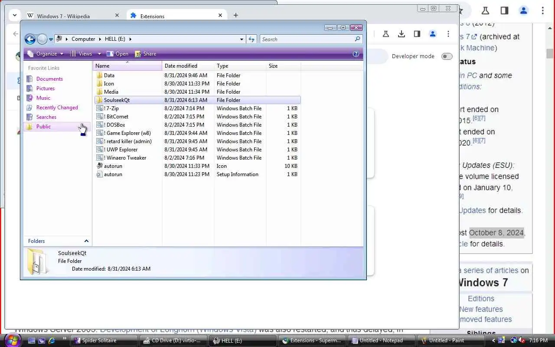Screen dimensions: 555x347
Task: Click the Views toolbar button
Action: coord(82,54)
